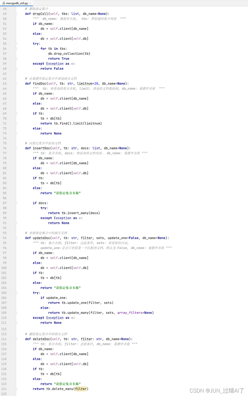
Task: Click 'for tb in tbs:' on line 56
Action: [x=54, y=49]
